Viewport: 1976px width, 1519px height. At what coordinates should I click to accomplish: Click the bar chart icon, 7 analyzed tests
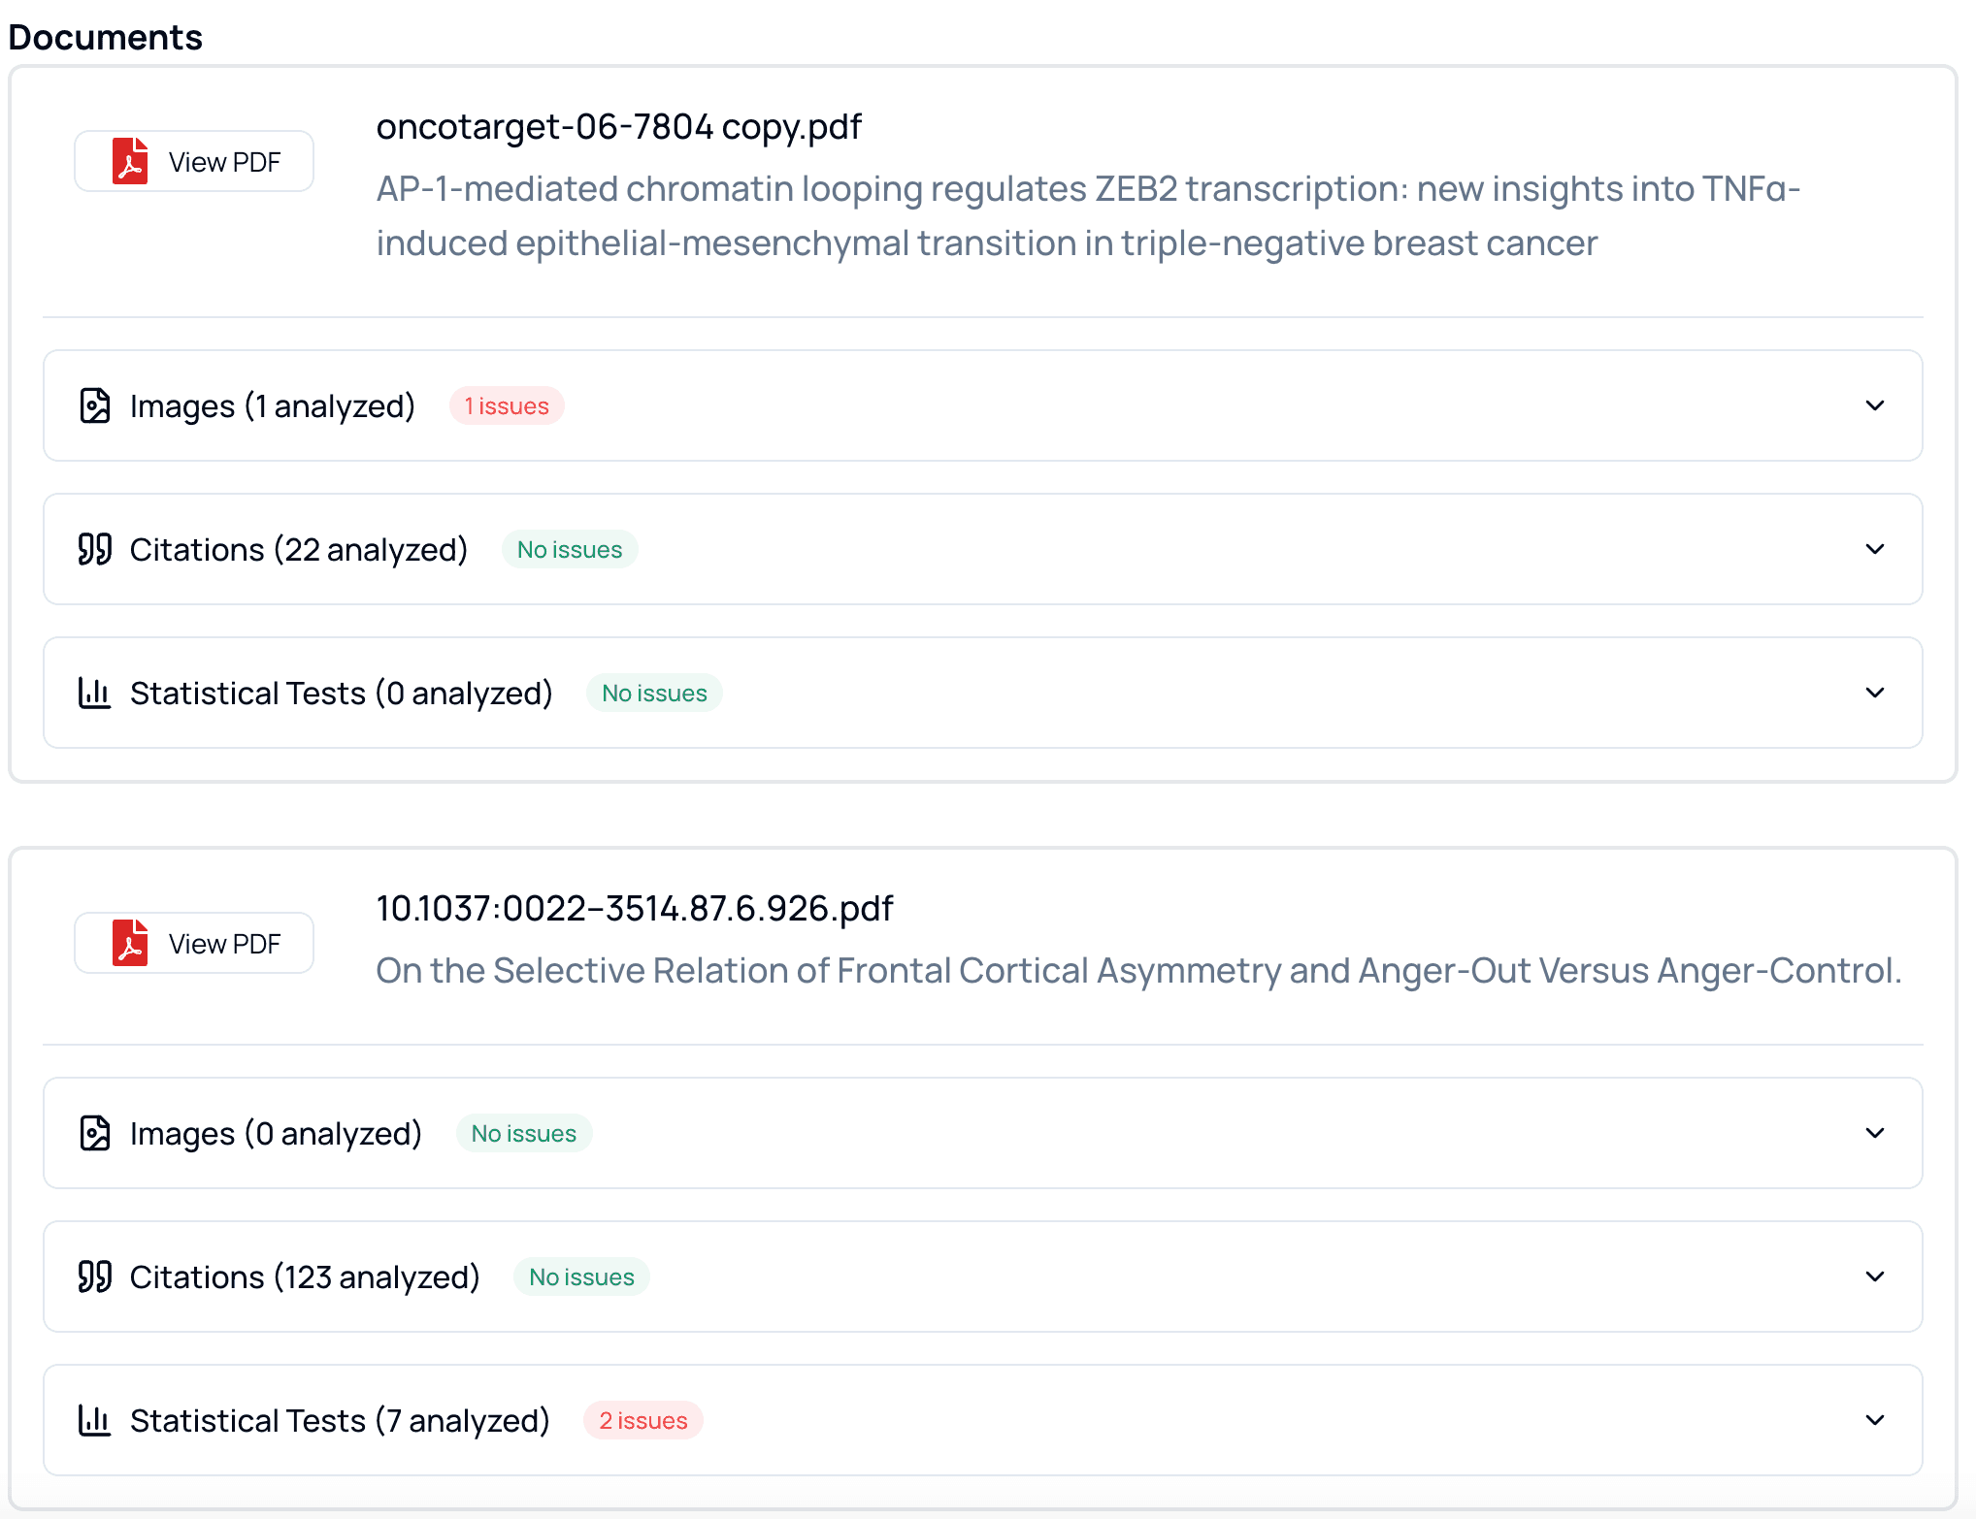pyautogui.click(x=94, y=1420)
